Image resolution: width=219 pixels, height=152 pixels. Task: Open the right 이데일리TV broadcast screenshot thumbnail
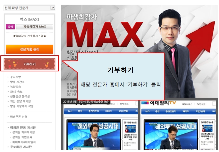pos(178,125)
